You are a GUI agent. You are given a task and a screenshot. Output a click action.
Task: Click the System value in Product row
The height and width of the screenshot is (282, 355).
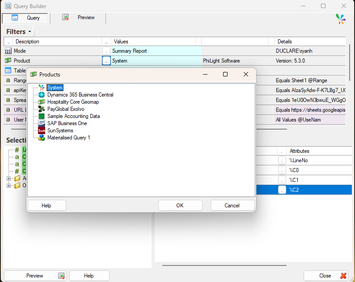pyautogui.click(x=156, y=61)
